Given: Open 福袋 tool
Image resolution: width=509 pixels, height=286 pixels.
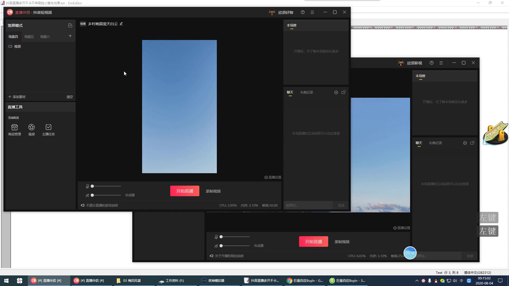Looking at the screenshot, I should click(x=32, y=130).
